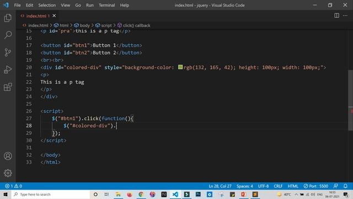Open Cortana circle icon on taskbar
This screenshot has height=199, width=353.
coord(95,194)
